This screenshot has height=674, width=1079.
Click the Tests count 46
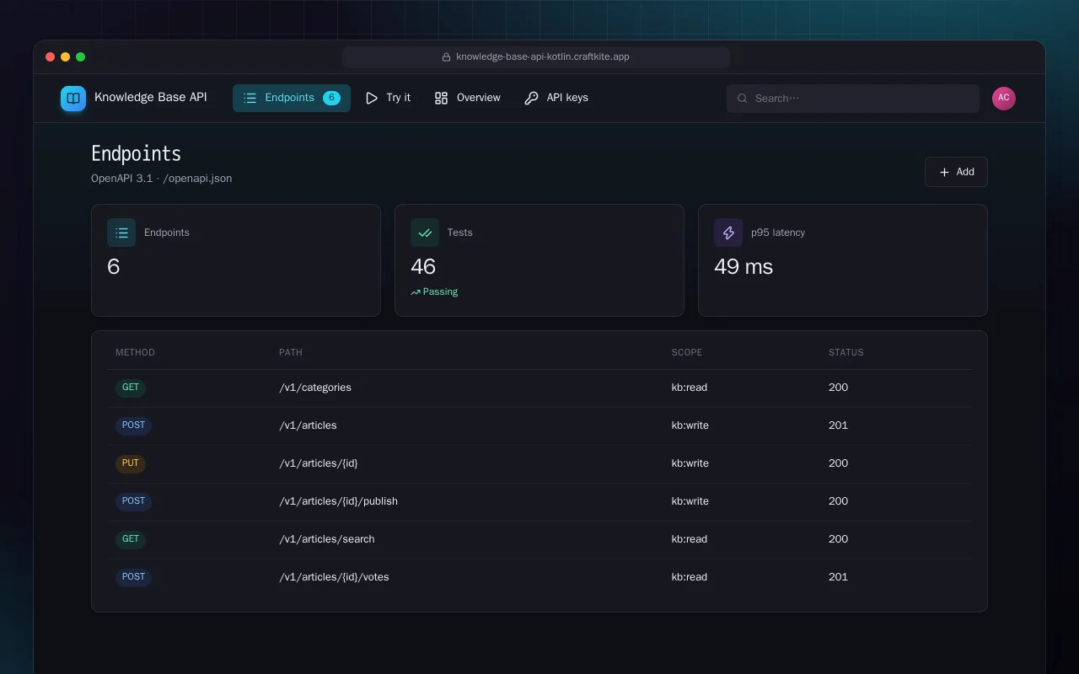click(423, 266)
